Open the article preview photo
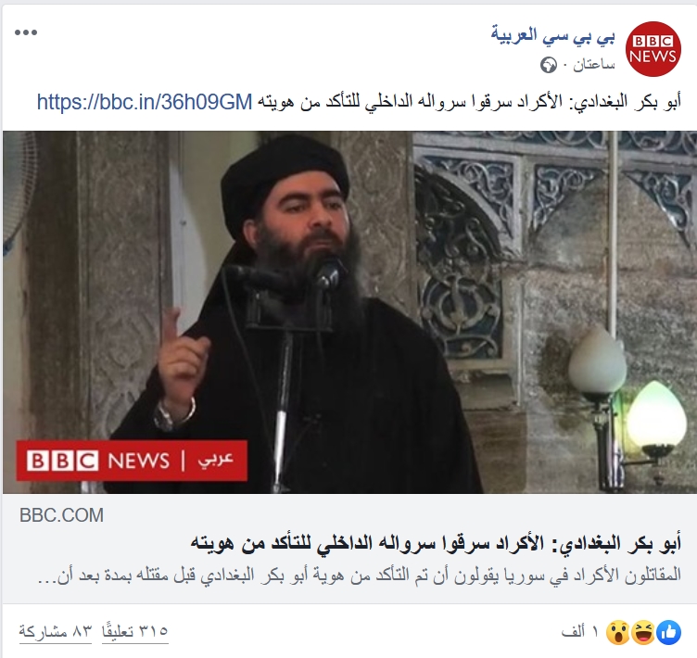697x658 pixels. 349,312
